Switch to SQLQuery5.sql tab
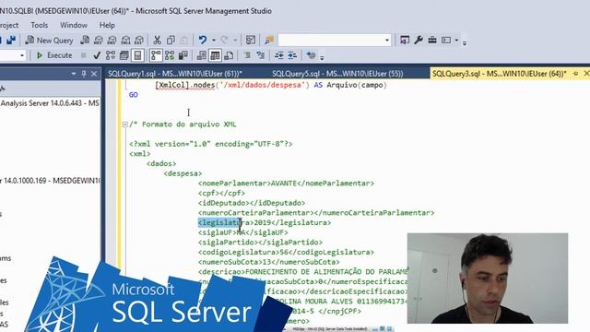The image size is (590, 332). 337,74
